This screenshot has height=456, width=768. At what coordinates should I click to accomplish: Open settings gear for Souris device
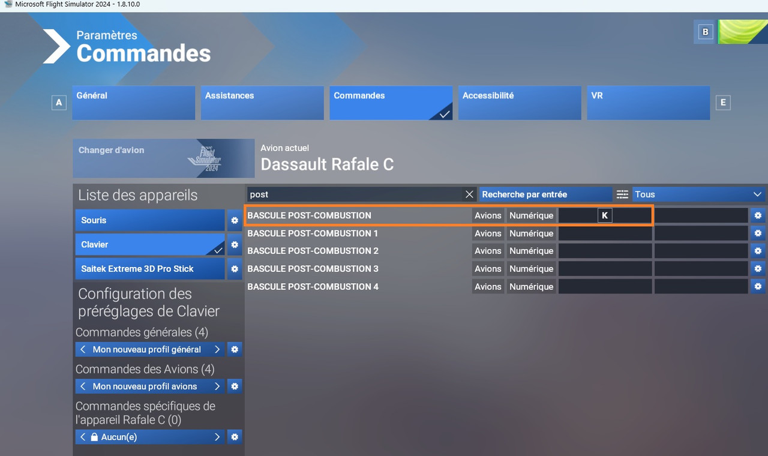(235, 220)
